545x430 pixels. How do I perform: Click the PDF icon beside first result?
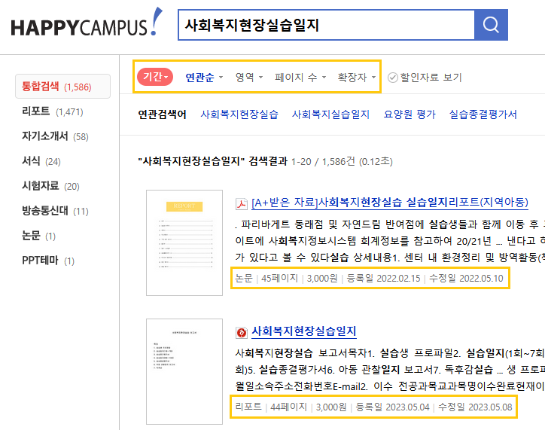[x=242, y=203]
